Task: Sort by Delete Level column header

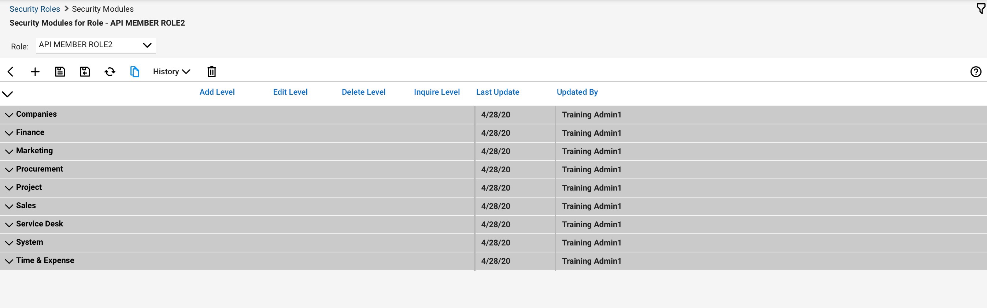Action: 363,92
